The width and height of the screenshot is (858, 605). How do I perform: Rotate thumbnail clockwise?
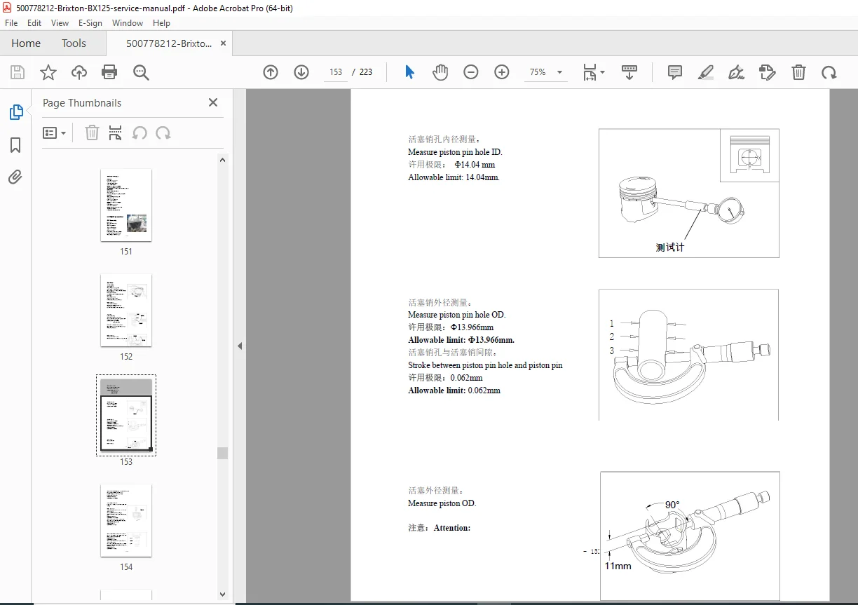coord(163,133)
